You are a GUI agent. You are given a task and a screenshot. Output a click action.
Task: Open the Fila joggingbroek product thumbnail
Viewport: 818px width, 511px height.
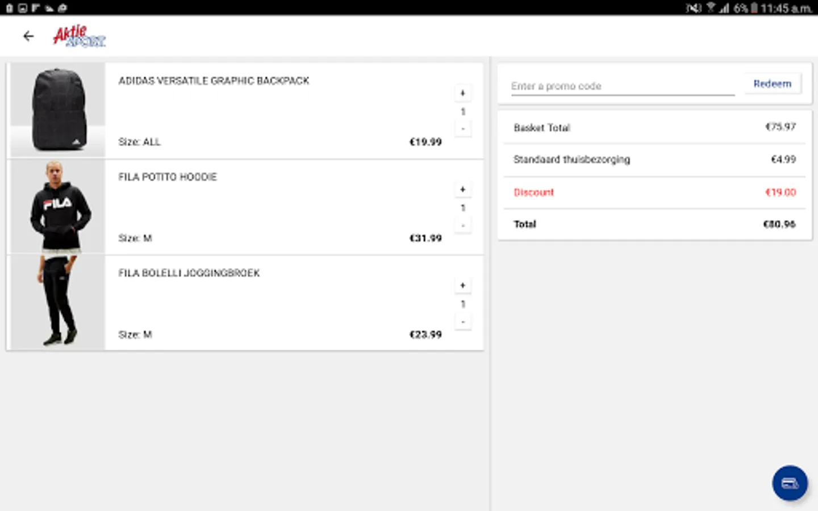(58, 302)
